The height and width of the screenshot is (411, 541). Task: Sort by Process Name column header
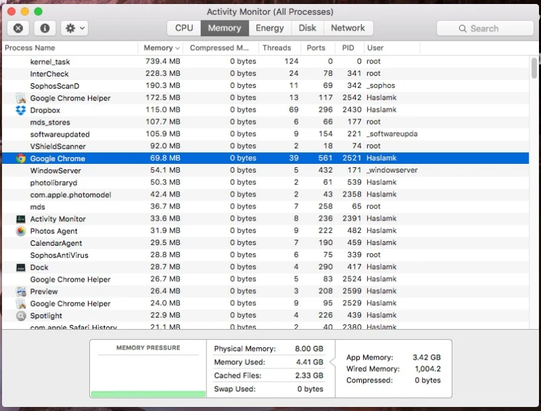[x=70, y=47]
